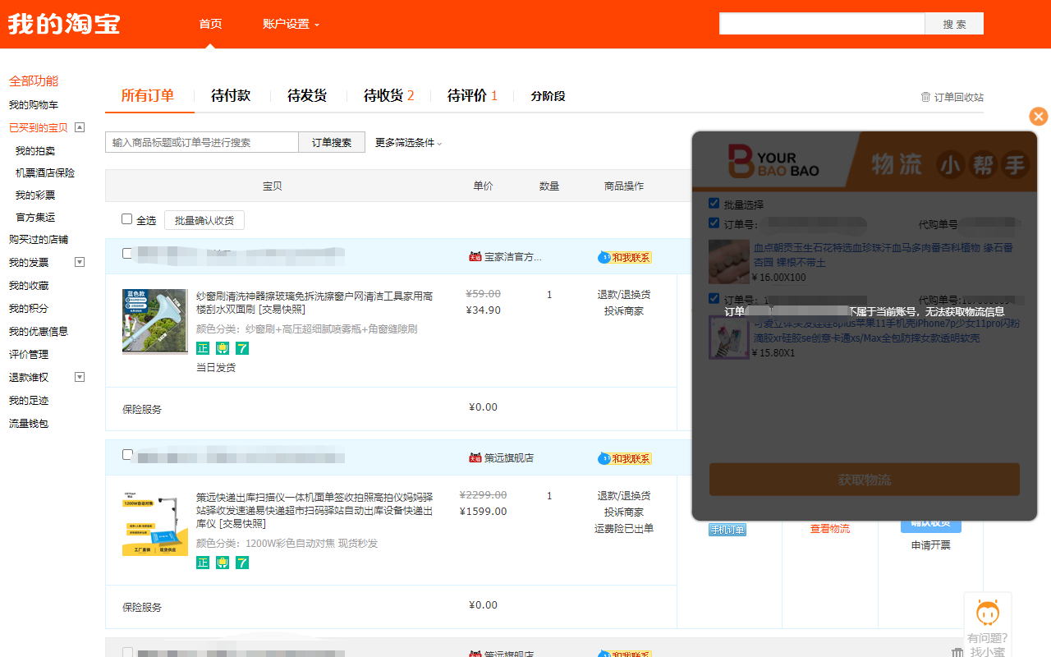Expand 更多筛选条件 filter options

(x=408, y=143)
